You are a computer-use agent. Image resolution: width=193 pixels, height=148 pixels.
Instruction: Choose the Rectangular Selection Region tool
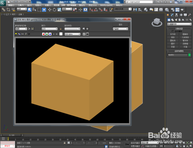pyautogui.click(x=39, y=10)
